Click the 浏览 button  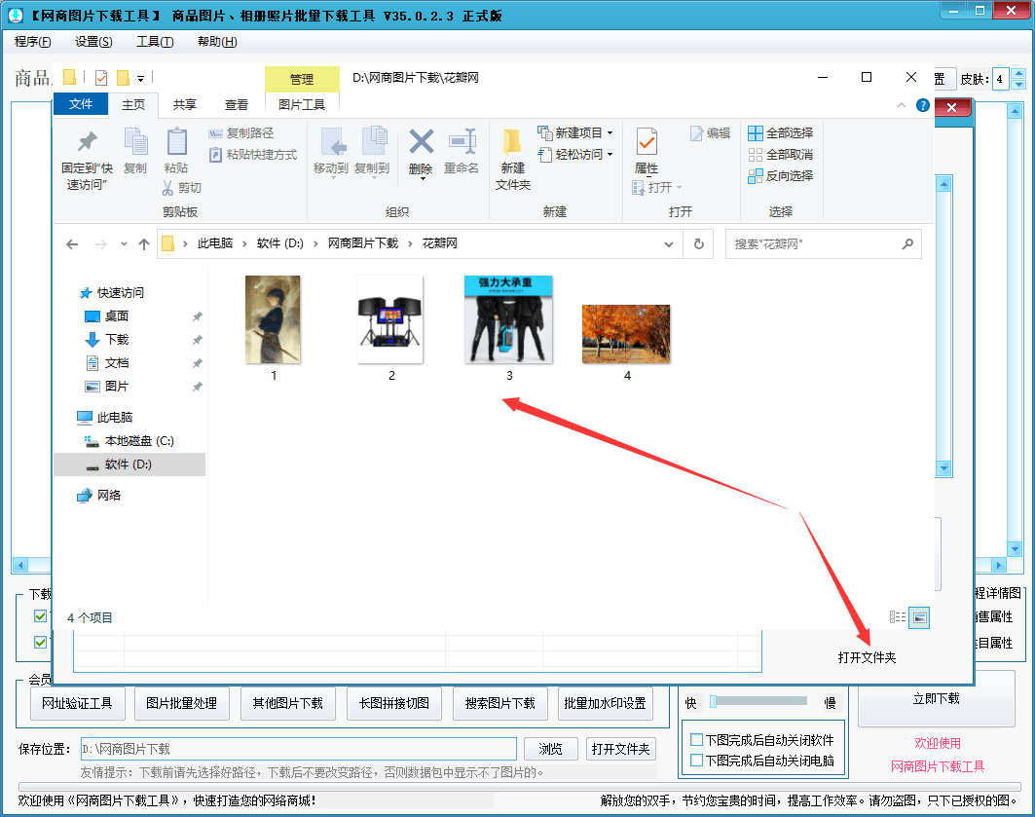(x=550, y=749)
